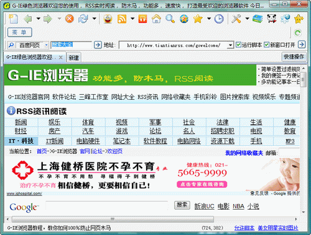This screenshot has height=235, width=311.
Task: Select the IT · 科技 category tab
Action: click(x=21, y=141)
